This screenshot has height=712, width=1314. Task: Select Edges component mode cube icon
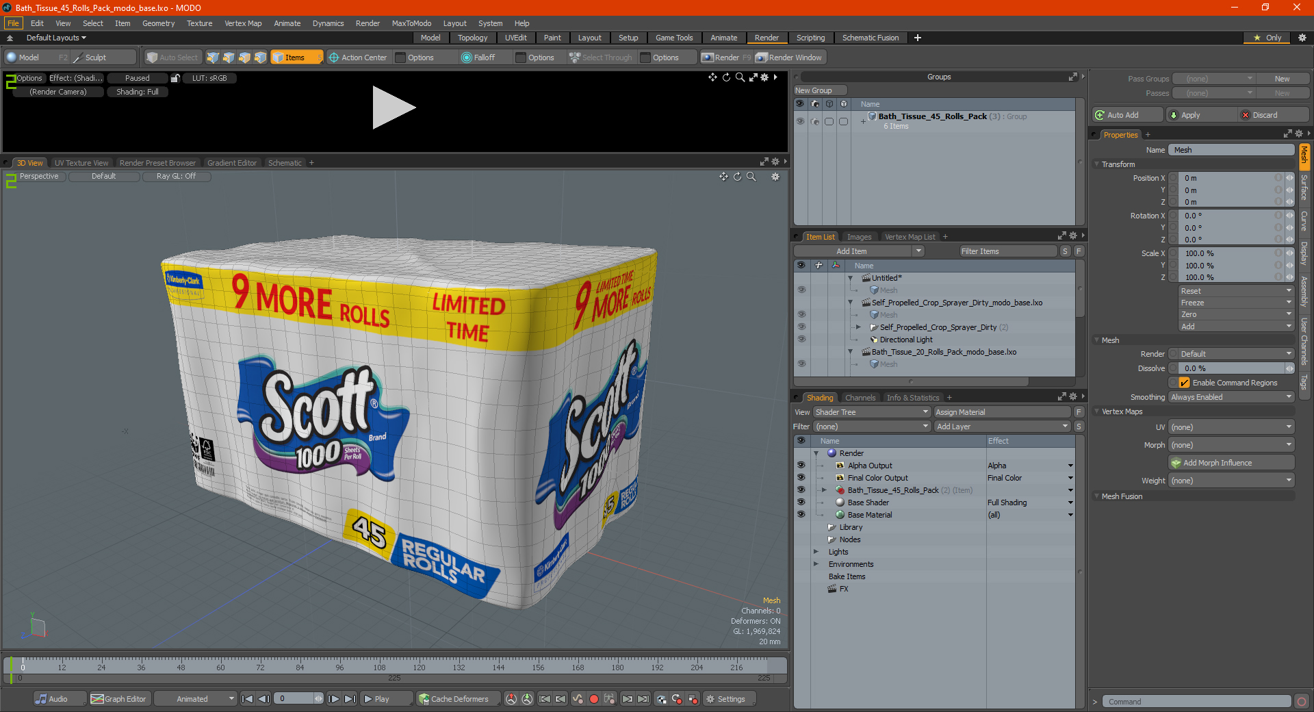[x=229, y=58]
